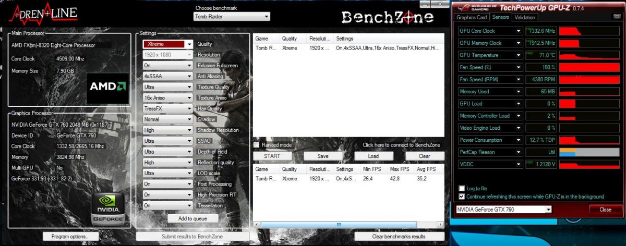Click the GPU Core Clock sensor graph
This screenshot has height=246, width=626.
point(590,31)
